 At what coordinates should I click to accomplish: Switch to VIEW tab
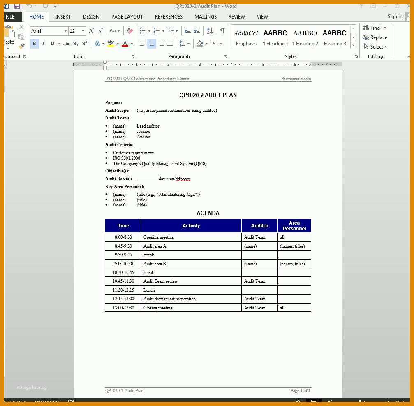[x=262, y=16]
